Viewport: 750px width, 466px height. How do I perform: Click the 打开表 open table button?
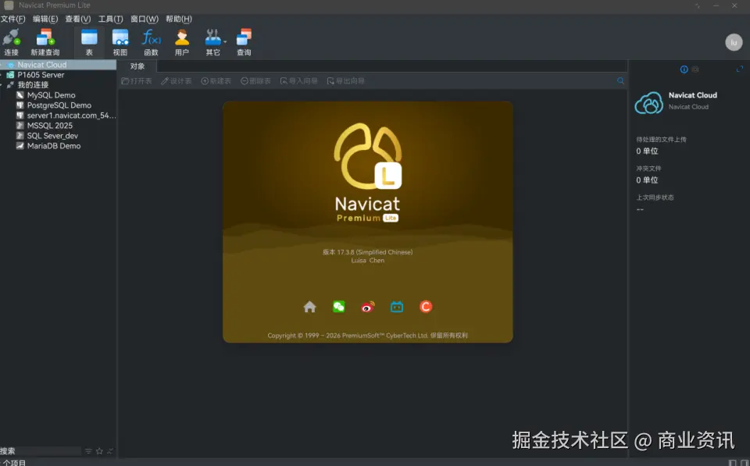137,81
